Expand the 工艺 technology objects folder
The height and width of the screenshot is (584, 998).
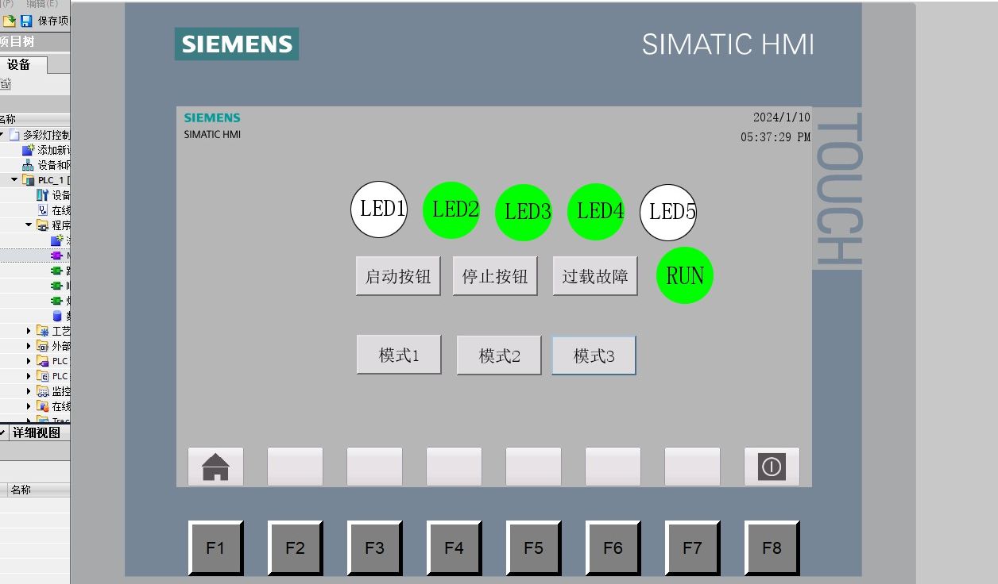pyautogui.click(x=29, y=331)
